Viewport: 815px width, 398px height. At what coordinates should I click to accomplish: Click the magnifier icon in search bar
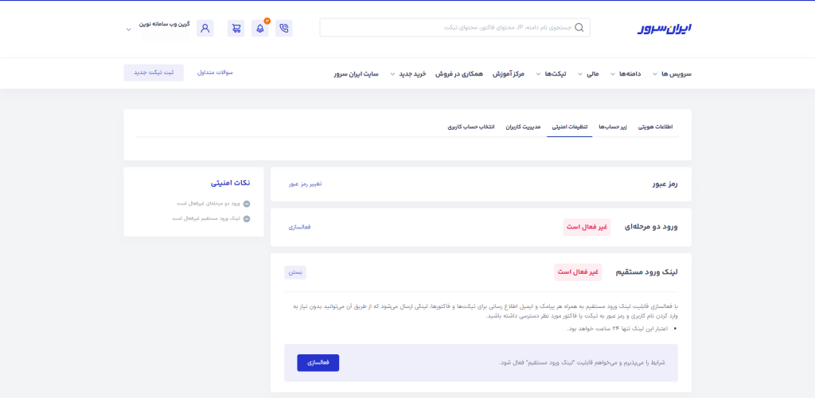pyautogui.click(x=579, y=28)
